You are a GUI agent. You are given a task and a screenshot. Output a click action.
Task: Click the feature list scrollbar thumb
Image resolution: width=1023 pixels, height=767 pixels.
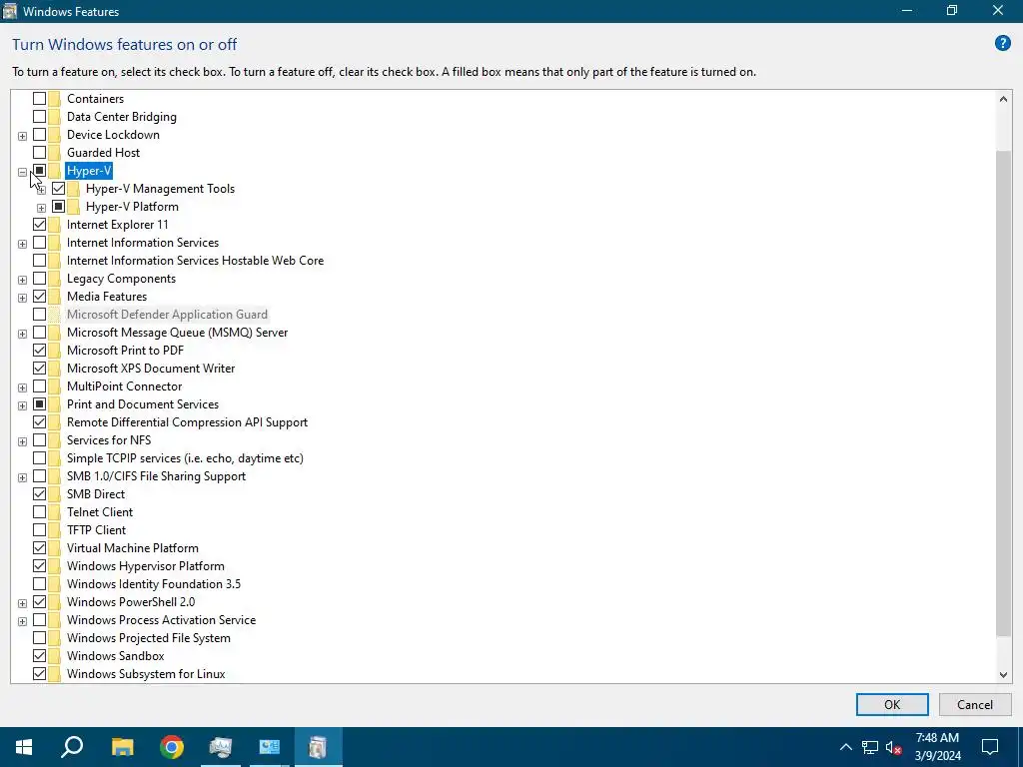pyautogui.click(x=1003, y=393)
